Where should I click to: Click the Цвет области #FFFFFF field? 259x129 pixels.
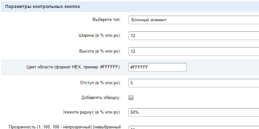click(158, 67)
